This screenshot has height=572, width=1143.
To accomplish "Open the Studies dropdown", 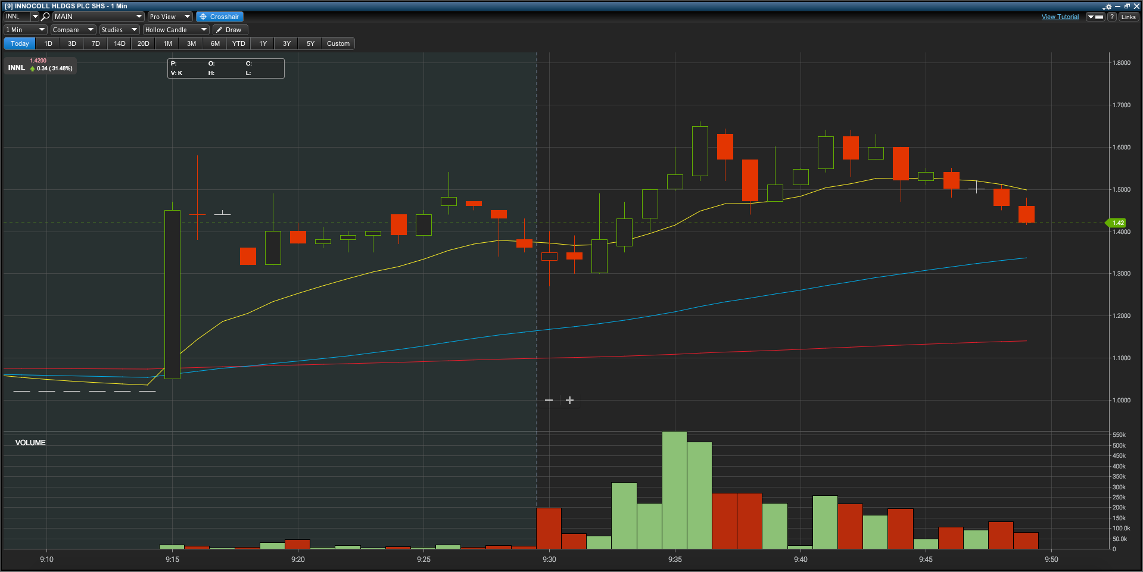I will point(119,30).
